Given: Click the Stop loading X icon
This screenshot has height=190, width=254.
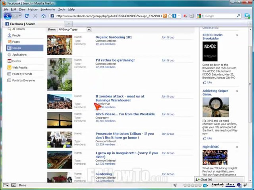Looking at the screenshot, I should pos(35,16).
